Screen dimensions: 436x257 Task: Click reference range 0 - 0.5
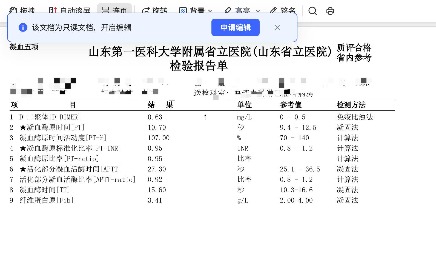[x=292, y=117]
